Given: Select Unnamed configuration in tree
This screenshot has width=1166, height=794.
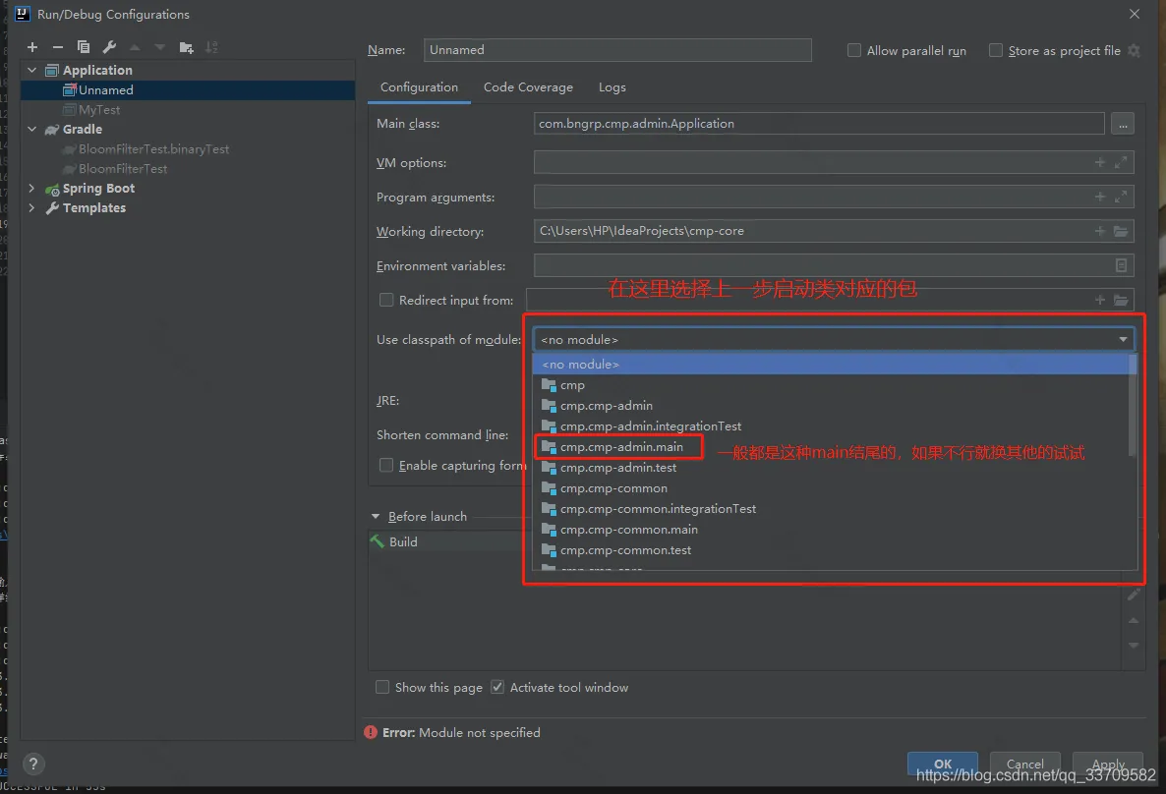Looking at the screenshot, I should pos(188,90).
